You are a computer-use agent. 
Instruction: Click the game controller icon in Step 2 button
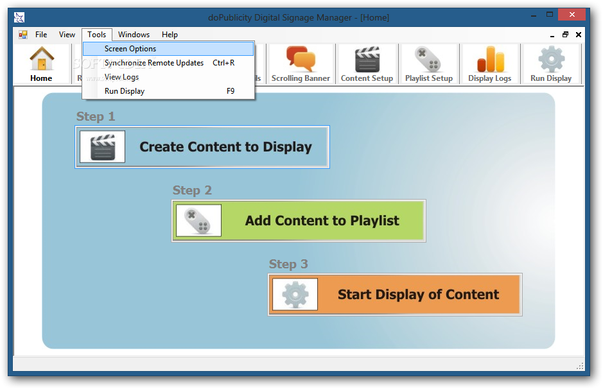pos(198,221)
